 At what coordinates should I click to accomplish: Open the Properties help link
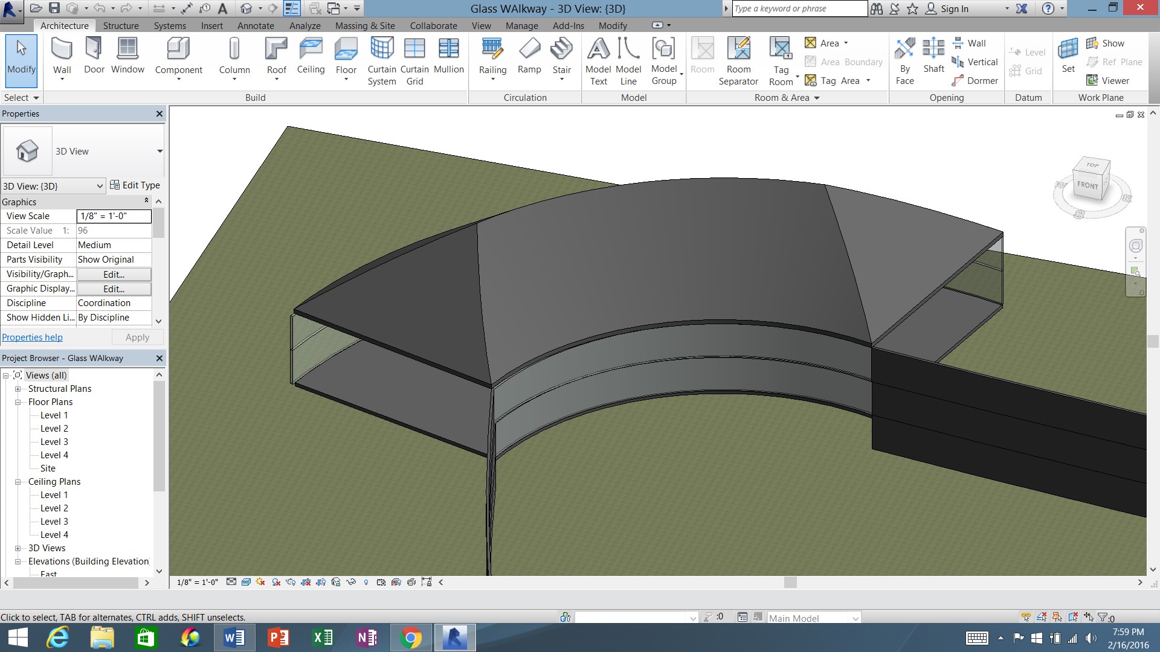(32, 337)
